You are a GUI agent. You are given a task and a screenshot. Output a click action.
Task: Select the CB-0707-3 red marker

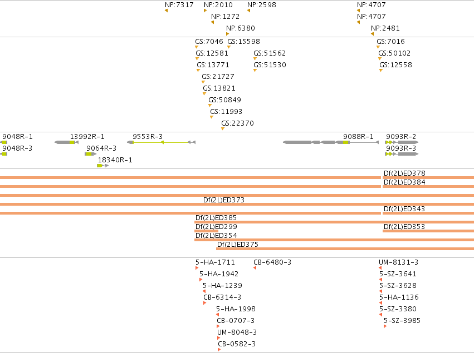[x=218, y=326]
